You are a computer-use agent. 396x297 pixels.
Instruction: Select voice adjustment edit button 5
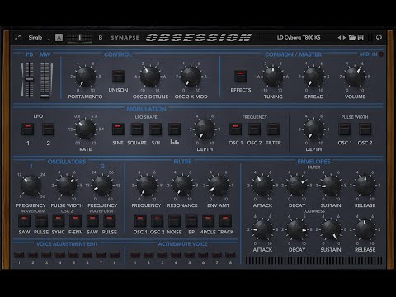(73, 255)
